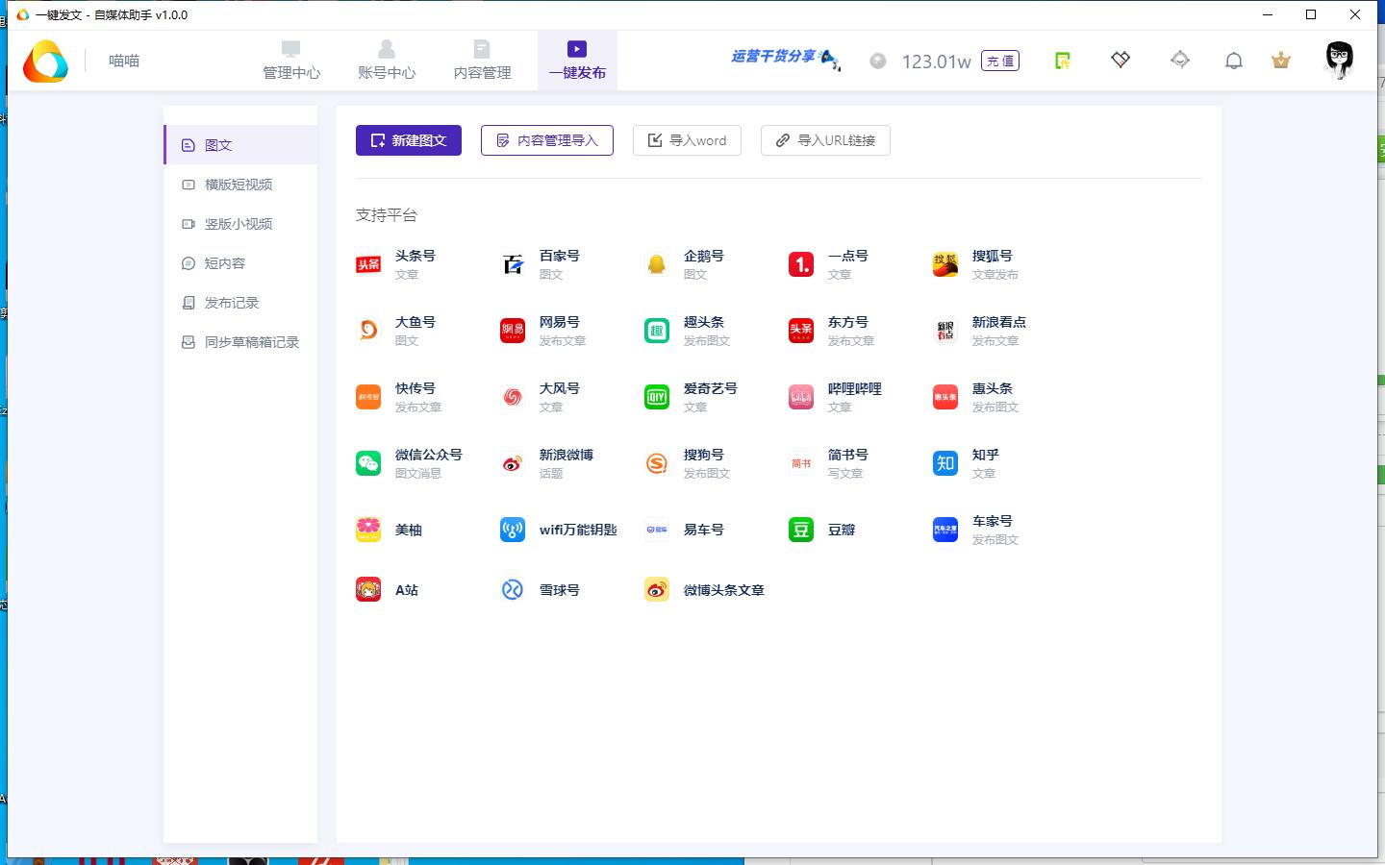Click the 运营干货分享 banner link

pyautogui.click(x=784, y=58)
